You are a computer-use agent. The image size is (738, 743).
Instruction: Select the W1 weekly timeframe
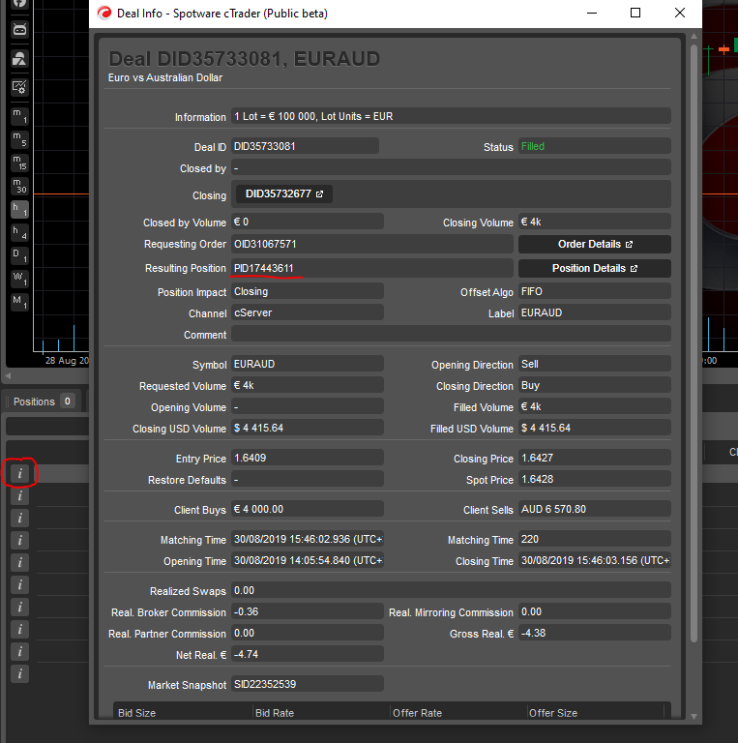point(19,279)
